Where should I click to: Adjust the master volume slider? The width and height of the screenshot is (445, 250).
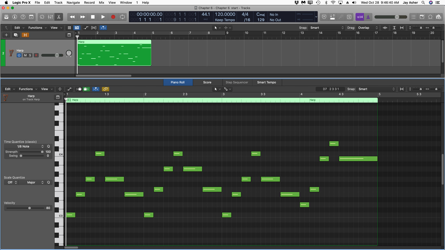tap(391, 17)
